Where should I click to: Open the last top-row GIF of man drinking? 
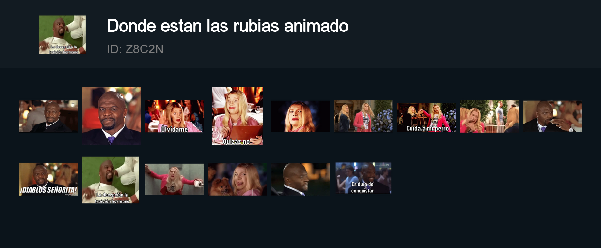(553, 116)
